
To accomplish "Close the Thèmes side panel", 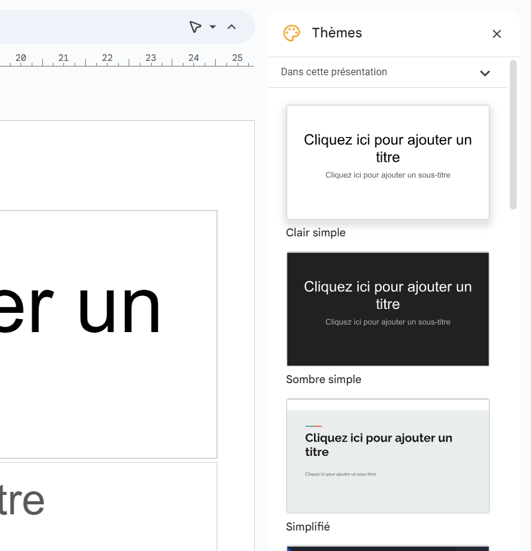I will point(496,34).
